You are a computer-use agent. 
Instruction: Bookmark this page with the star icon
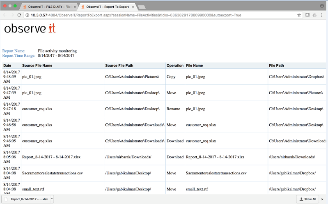(299, 15)
